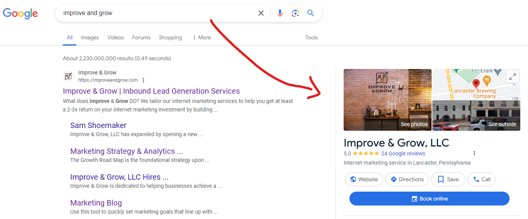
Task: Click the blue magnifying glass search icon
Action: click(311, 13)
